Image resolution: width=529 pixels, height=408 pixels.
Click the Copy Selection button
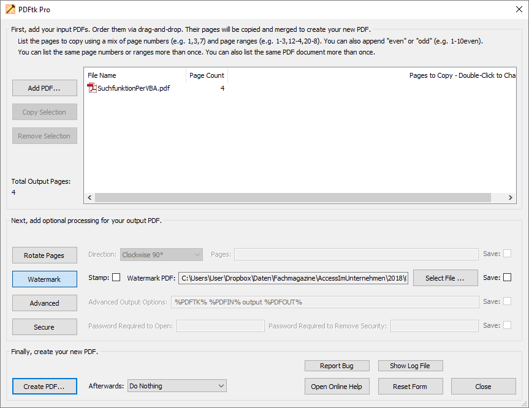point(45,112)
